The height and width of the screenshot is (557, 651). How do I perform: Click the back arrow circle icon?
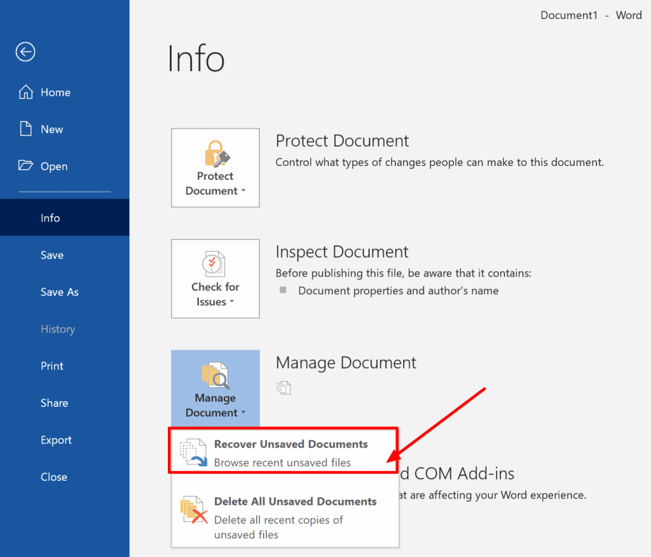tap(25, 52)
